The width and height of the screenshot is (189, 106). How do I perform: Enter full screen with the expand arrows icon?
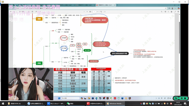(x=175, y=12)
